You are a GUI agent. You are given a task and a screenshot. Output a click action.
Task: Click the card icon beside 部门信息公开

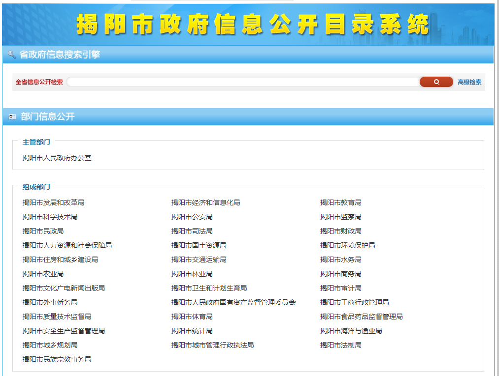coord(12,117)
